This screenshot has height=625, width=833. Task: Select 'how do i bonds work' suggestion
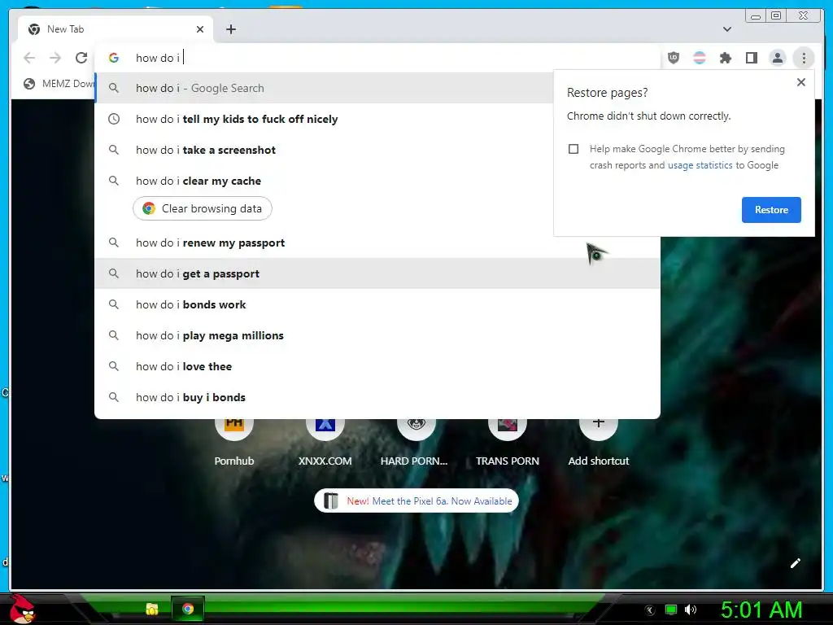pyautogui.click(x=377, y=304)
